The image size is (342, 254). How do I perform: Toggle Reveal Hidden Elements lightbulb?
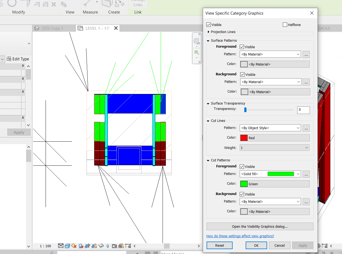(x=107, y=246)
